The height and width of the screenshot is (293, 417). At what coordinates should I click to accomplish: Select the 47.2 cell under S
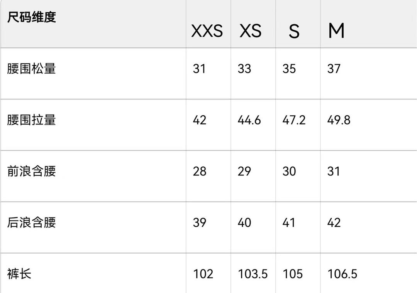pyautogui.click(x=294, y=120)
